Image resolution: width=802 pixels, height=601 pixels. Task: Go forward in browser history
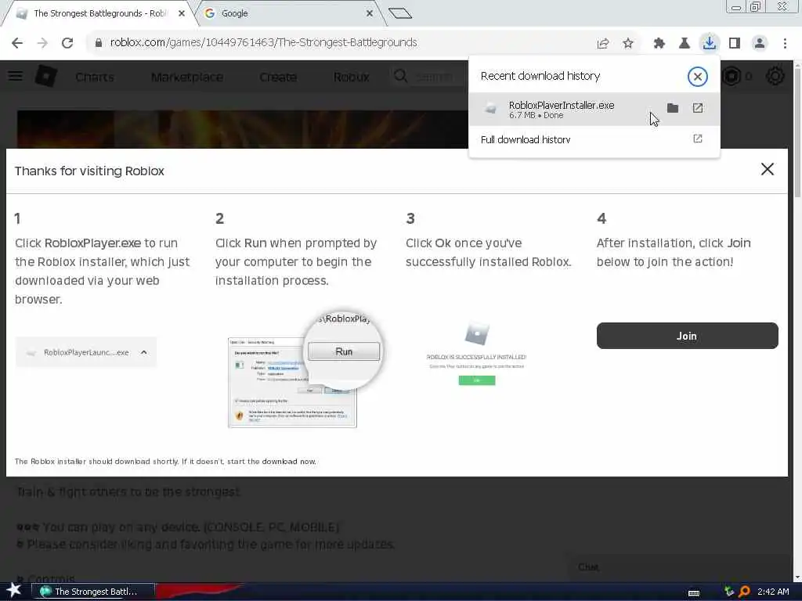pos(42,43)
